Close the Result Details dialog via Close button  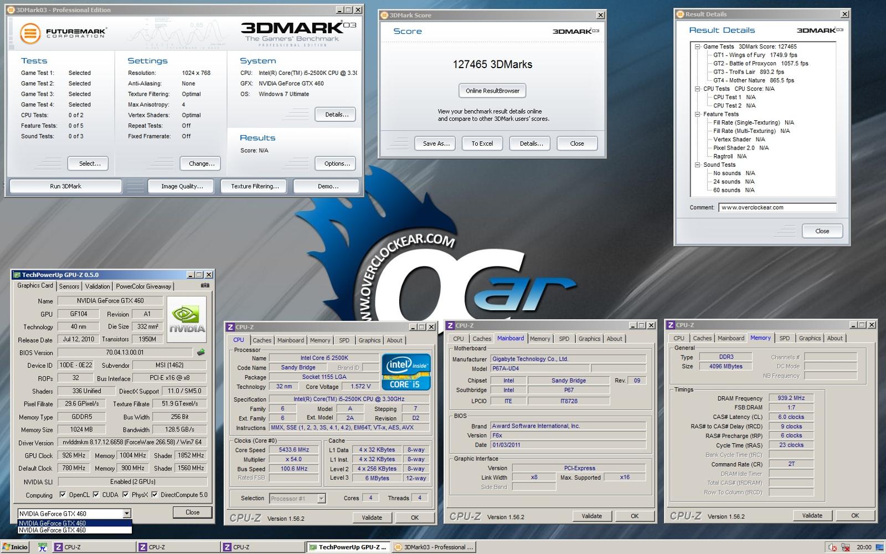tap(822, 231)
